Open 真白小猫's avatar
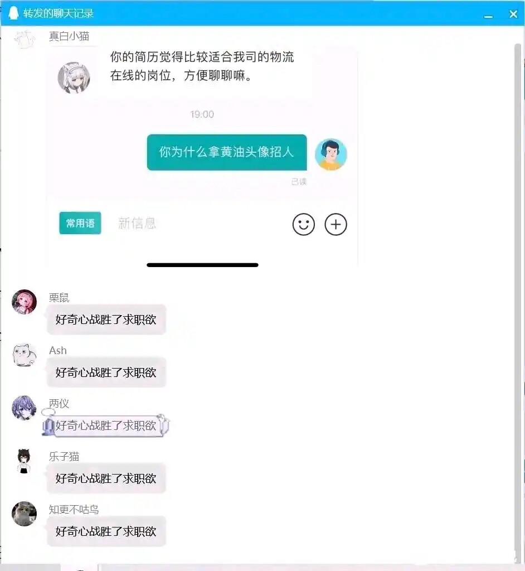Screen dimensions: 525x571 [25, 40]
